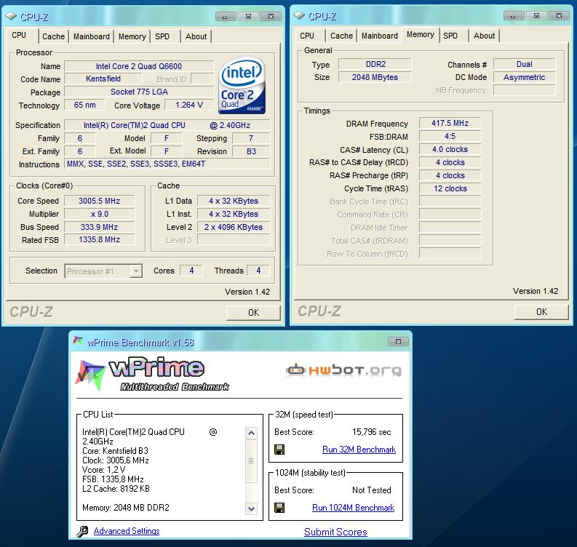Click the Core Speed value 3005.5 MHz
Screen dimensions: 577x547
(x=100, y=201)
